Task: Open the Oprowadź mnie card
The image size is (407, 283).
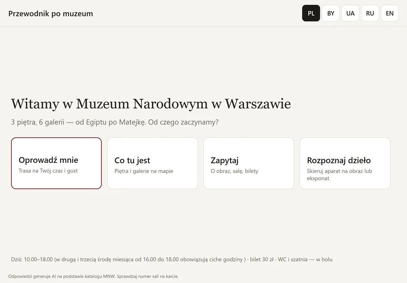Action: point(56,163)
